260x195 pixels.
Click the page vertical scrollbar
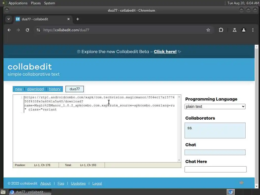pyautogui.click(x=256, y=116)
